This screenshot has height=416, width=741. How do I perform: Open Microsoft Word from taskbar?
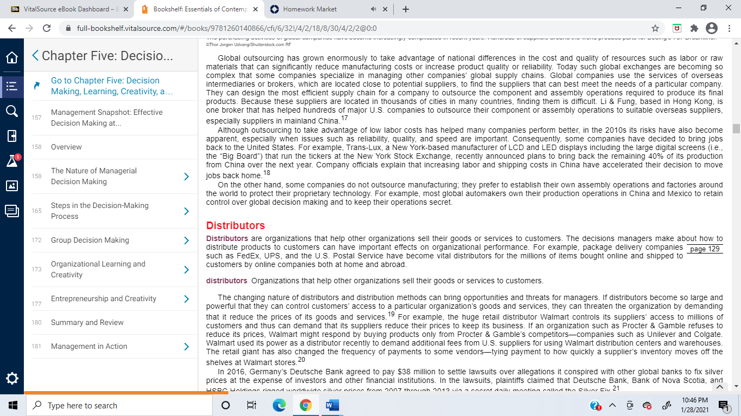click(x=332, y=405)
